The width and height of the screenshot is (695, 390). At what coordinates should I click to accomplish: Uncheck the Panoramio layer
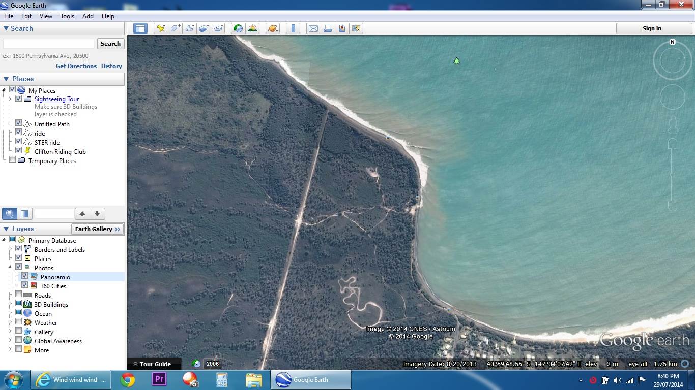[24, 276]
